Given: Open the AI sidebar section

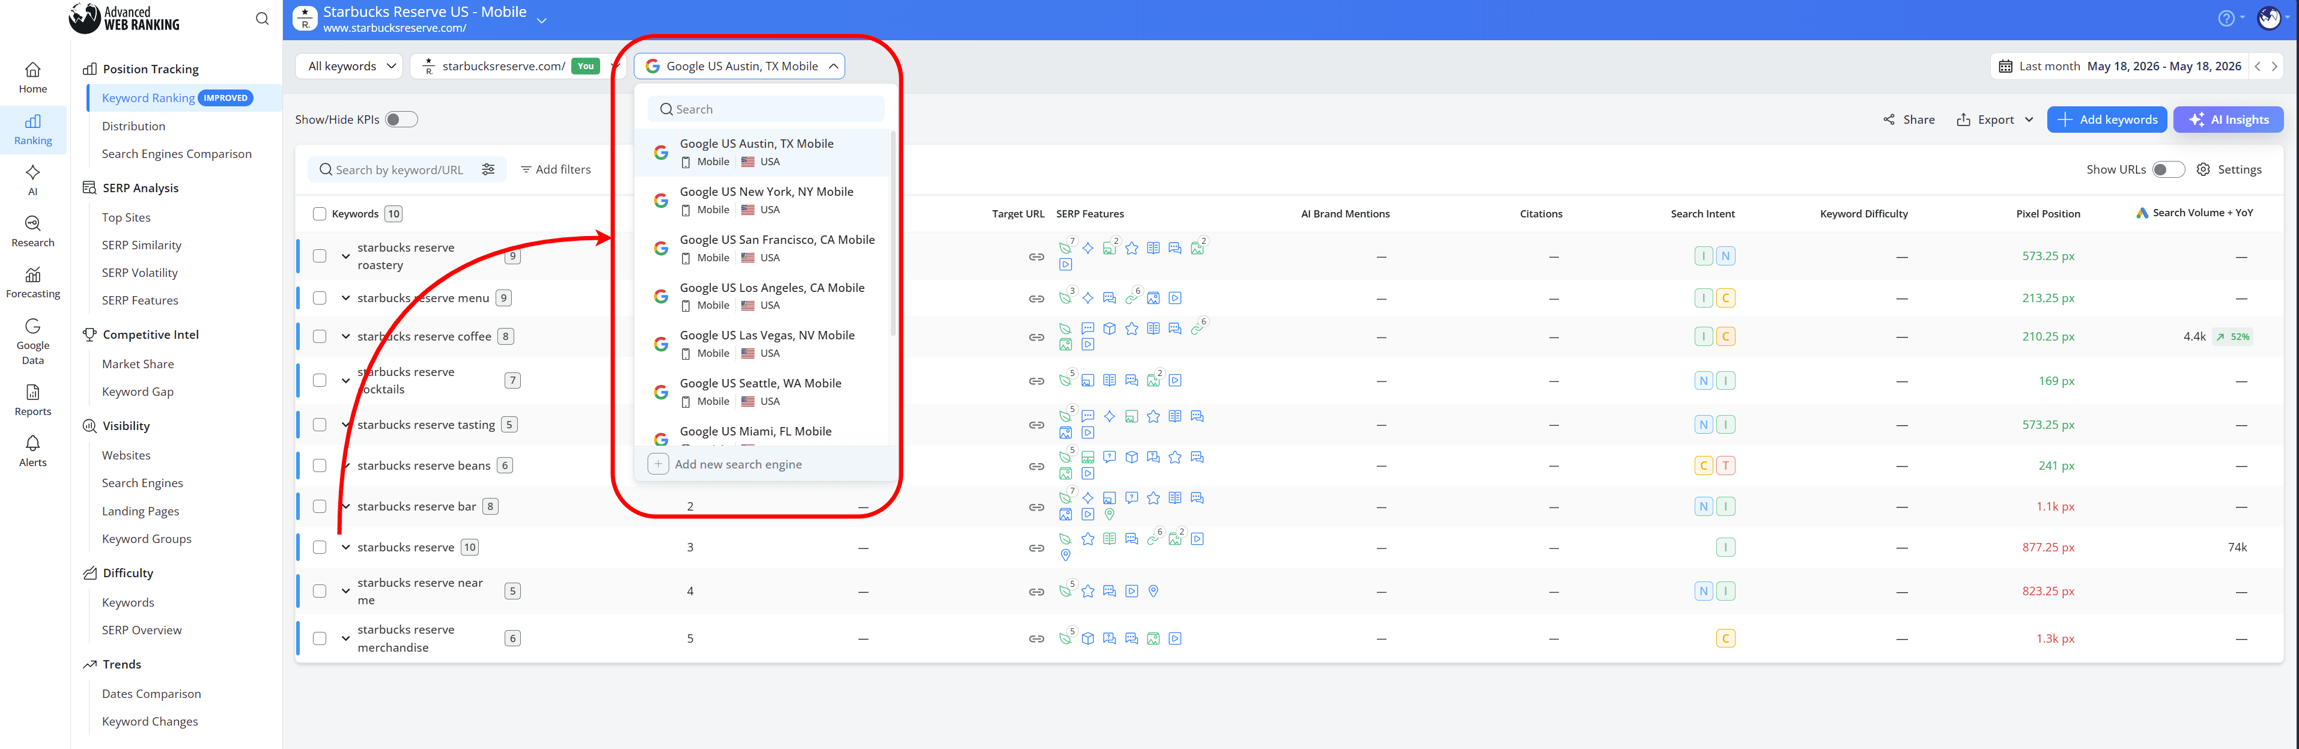Looking at the screenshot, I should 33,180.
